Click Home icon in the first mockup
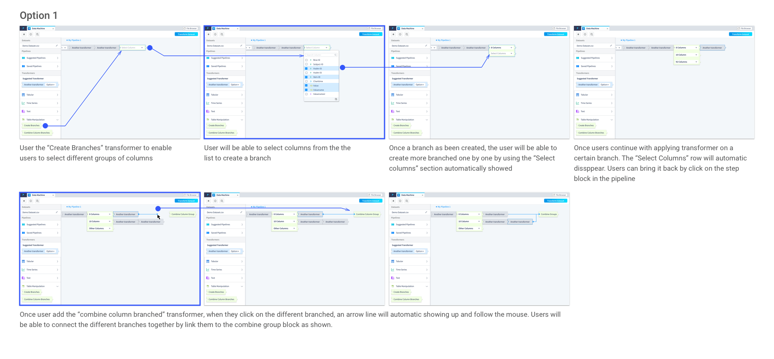The image size is (774, 359). pos(24,34)
